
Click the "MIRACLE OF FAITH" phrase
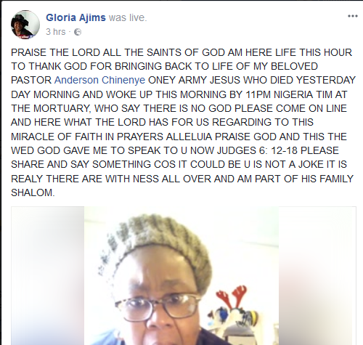(57, 137)
